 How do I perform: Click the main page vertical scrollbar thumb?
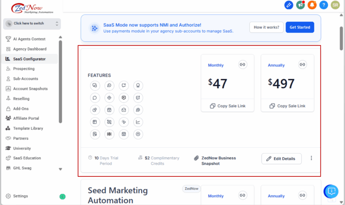click(341, 39)
